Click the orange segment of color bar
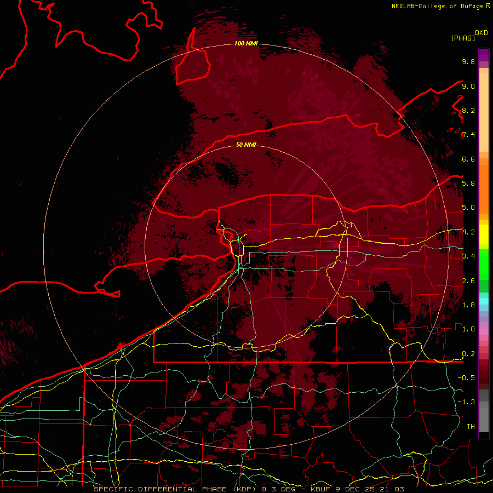This screenshot has height=493, width=493. [484, 190]
